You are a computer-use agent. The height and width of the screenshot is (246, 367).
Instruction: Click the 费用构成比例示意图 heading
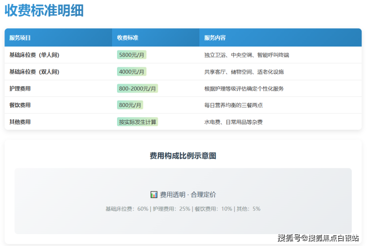183,155
